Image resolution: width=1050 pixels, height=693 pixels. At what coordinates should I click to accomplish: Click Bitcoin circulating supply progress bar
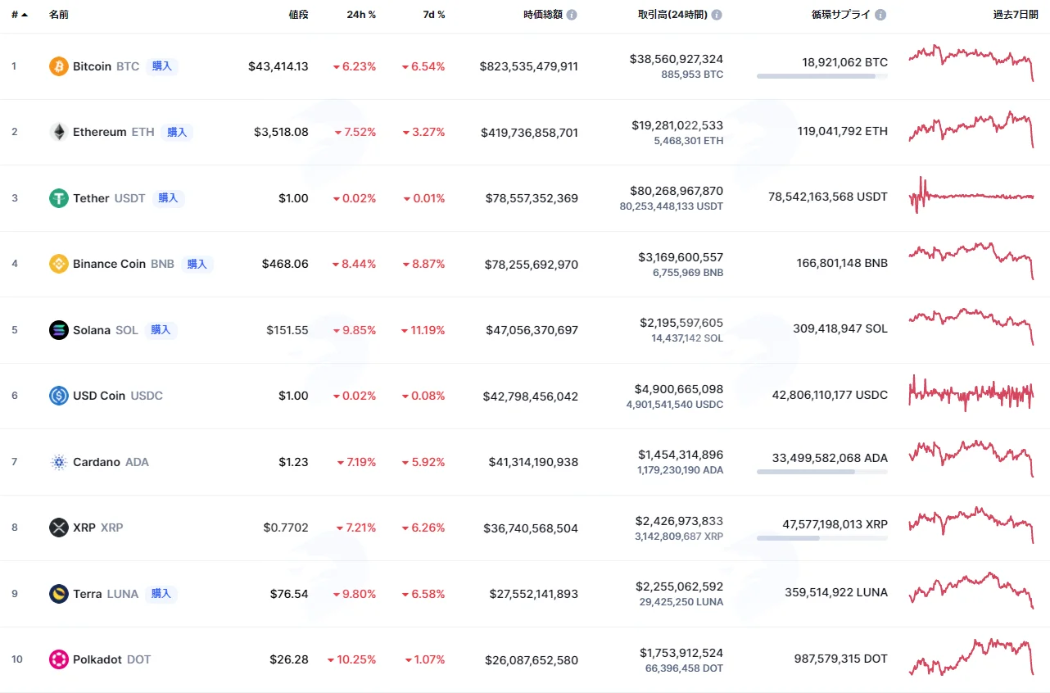coord(821,76)
